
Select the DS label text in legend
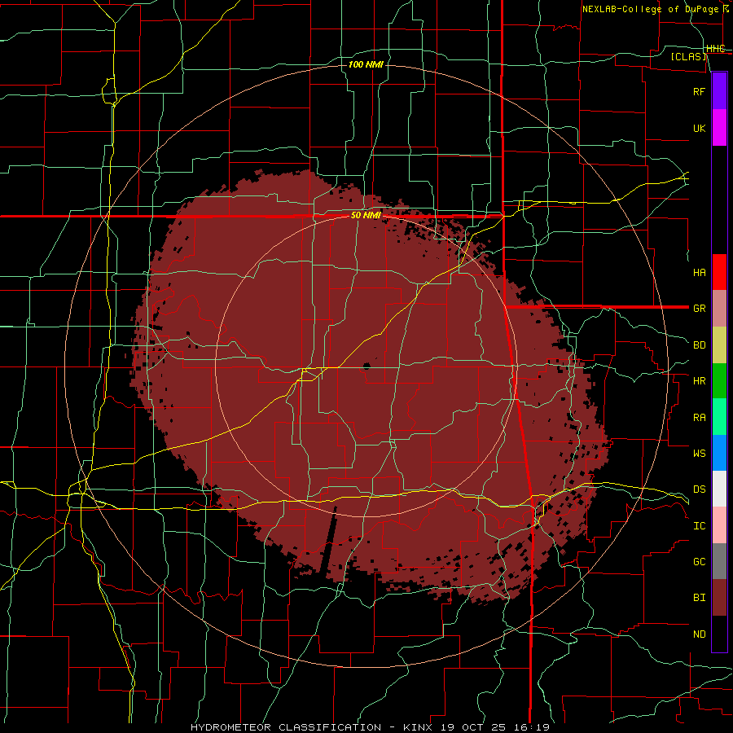coord(700,489)
